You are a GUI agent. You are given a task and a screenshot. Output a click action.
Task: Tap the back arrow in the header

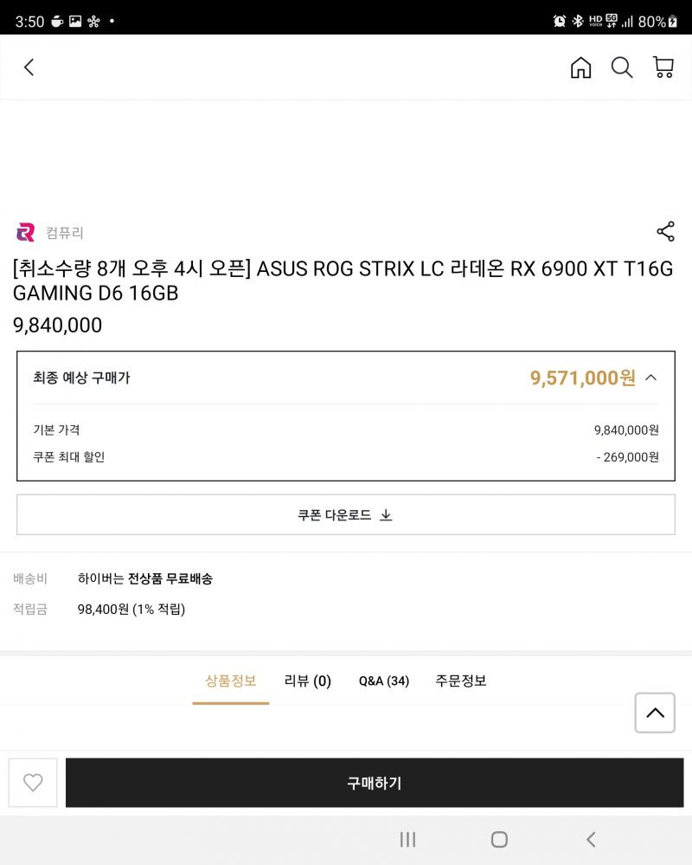[x=29, y=68]
